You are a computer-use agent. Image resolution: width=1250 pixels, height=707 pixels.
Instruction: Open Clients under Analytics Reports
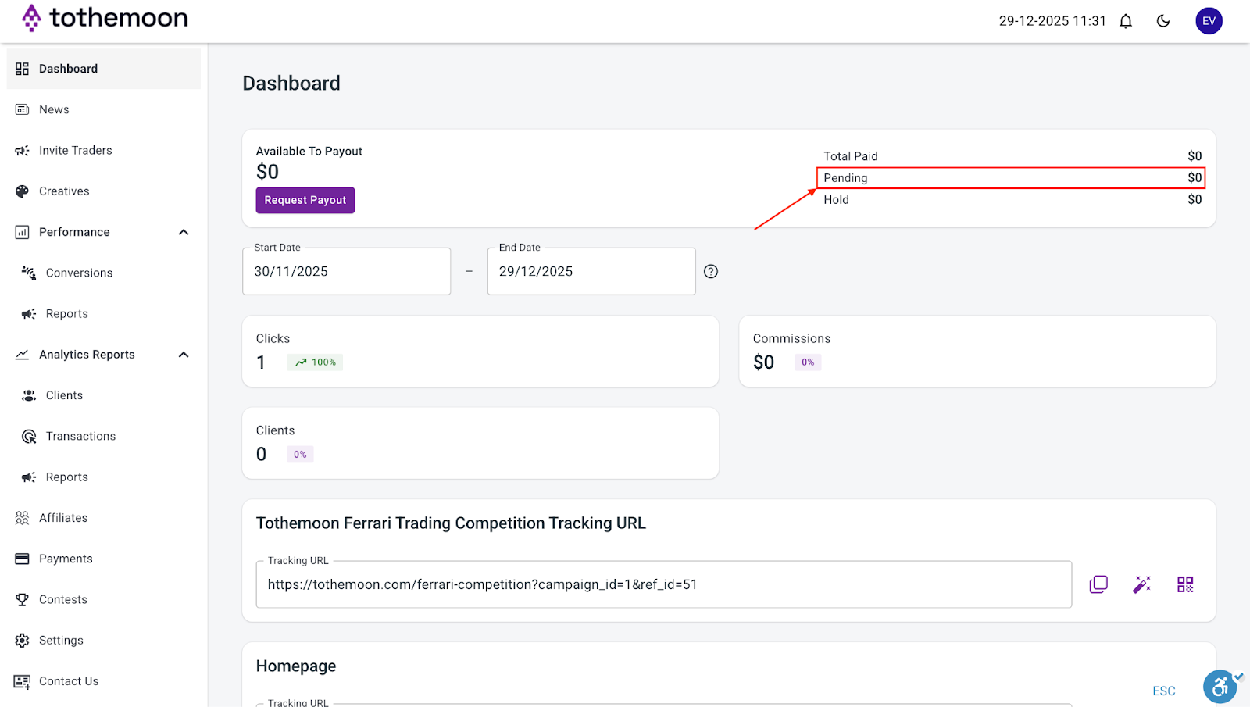[x=104, y=395]
